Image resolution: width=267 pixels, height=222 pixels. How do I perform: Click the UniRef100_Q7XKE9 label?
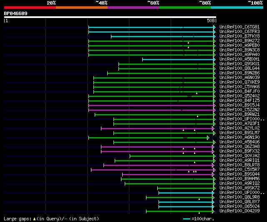tap(239, 82)
